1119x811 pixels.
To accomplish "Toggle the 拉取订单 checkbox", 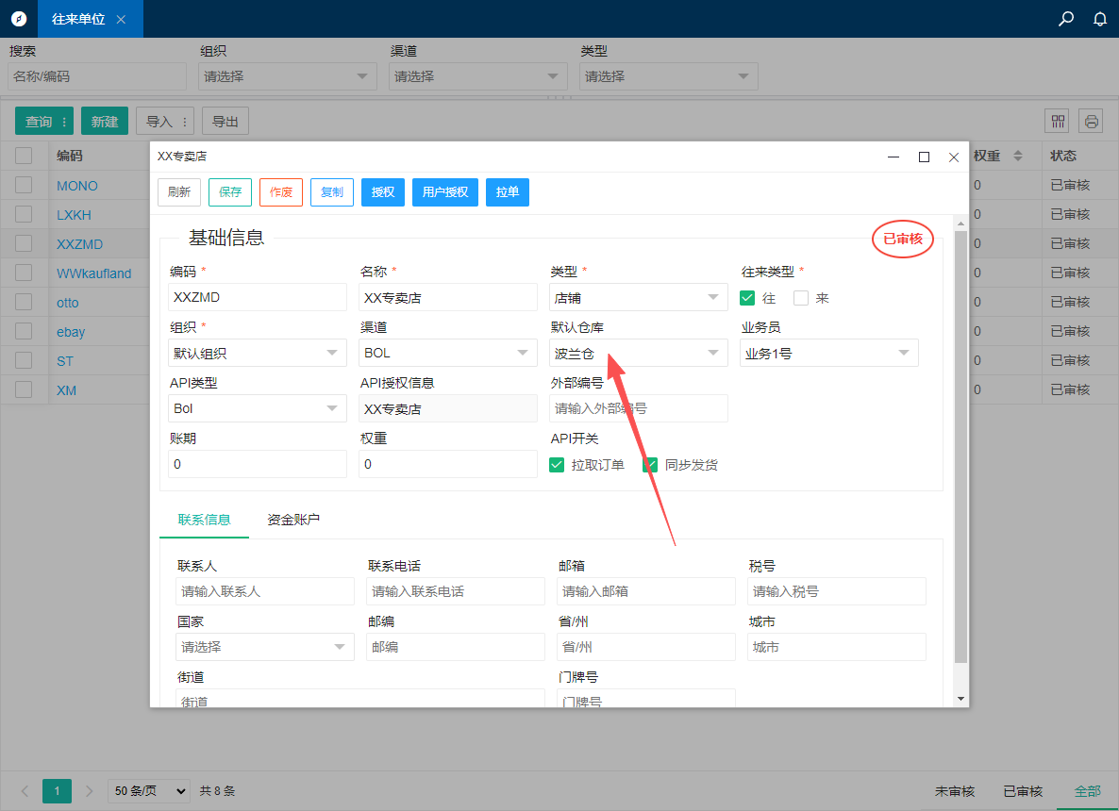I will point(557,465).
